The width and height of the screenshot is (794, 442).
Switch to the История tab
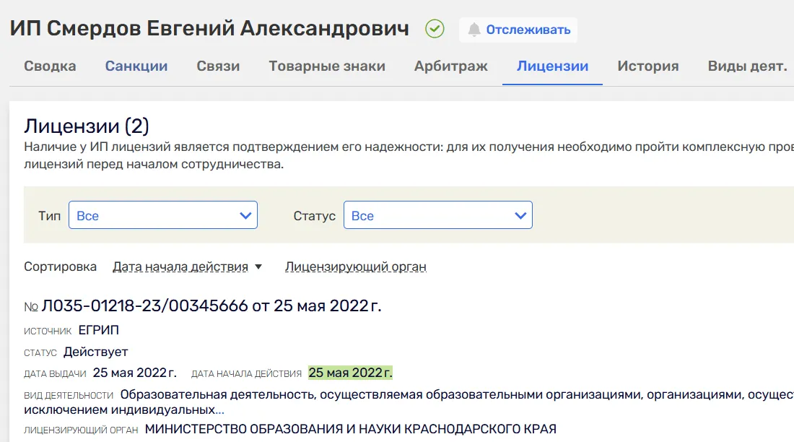click(648, 66)
